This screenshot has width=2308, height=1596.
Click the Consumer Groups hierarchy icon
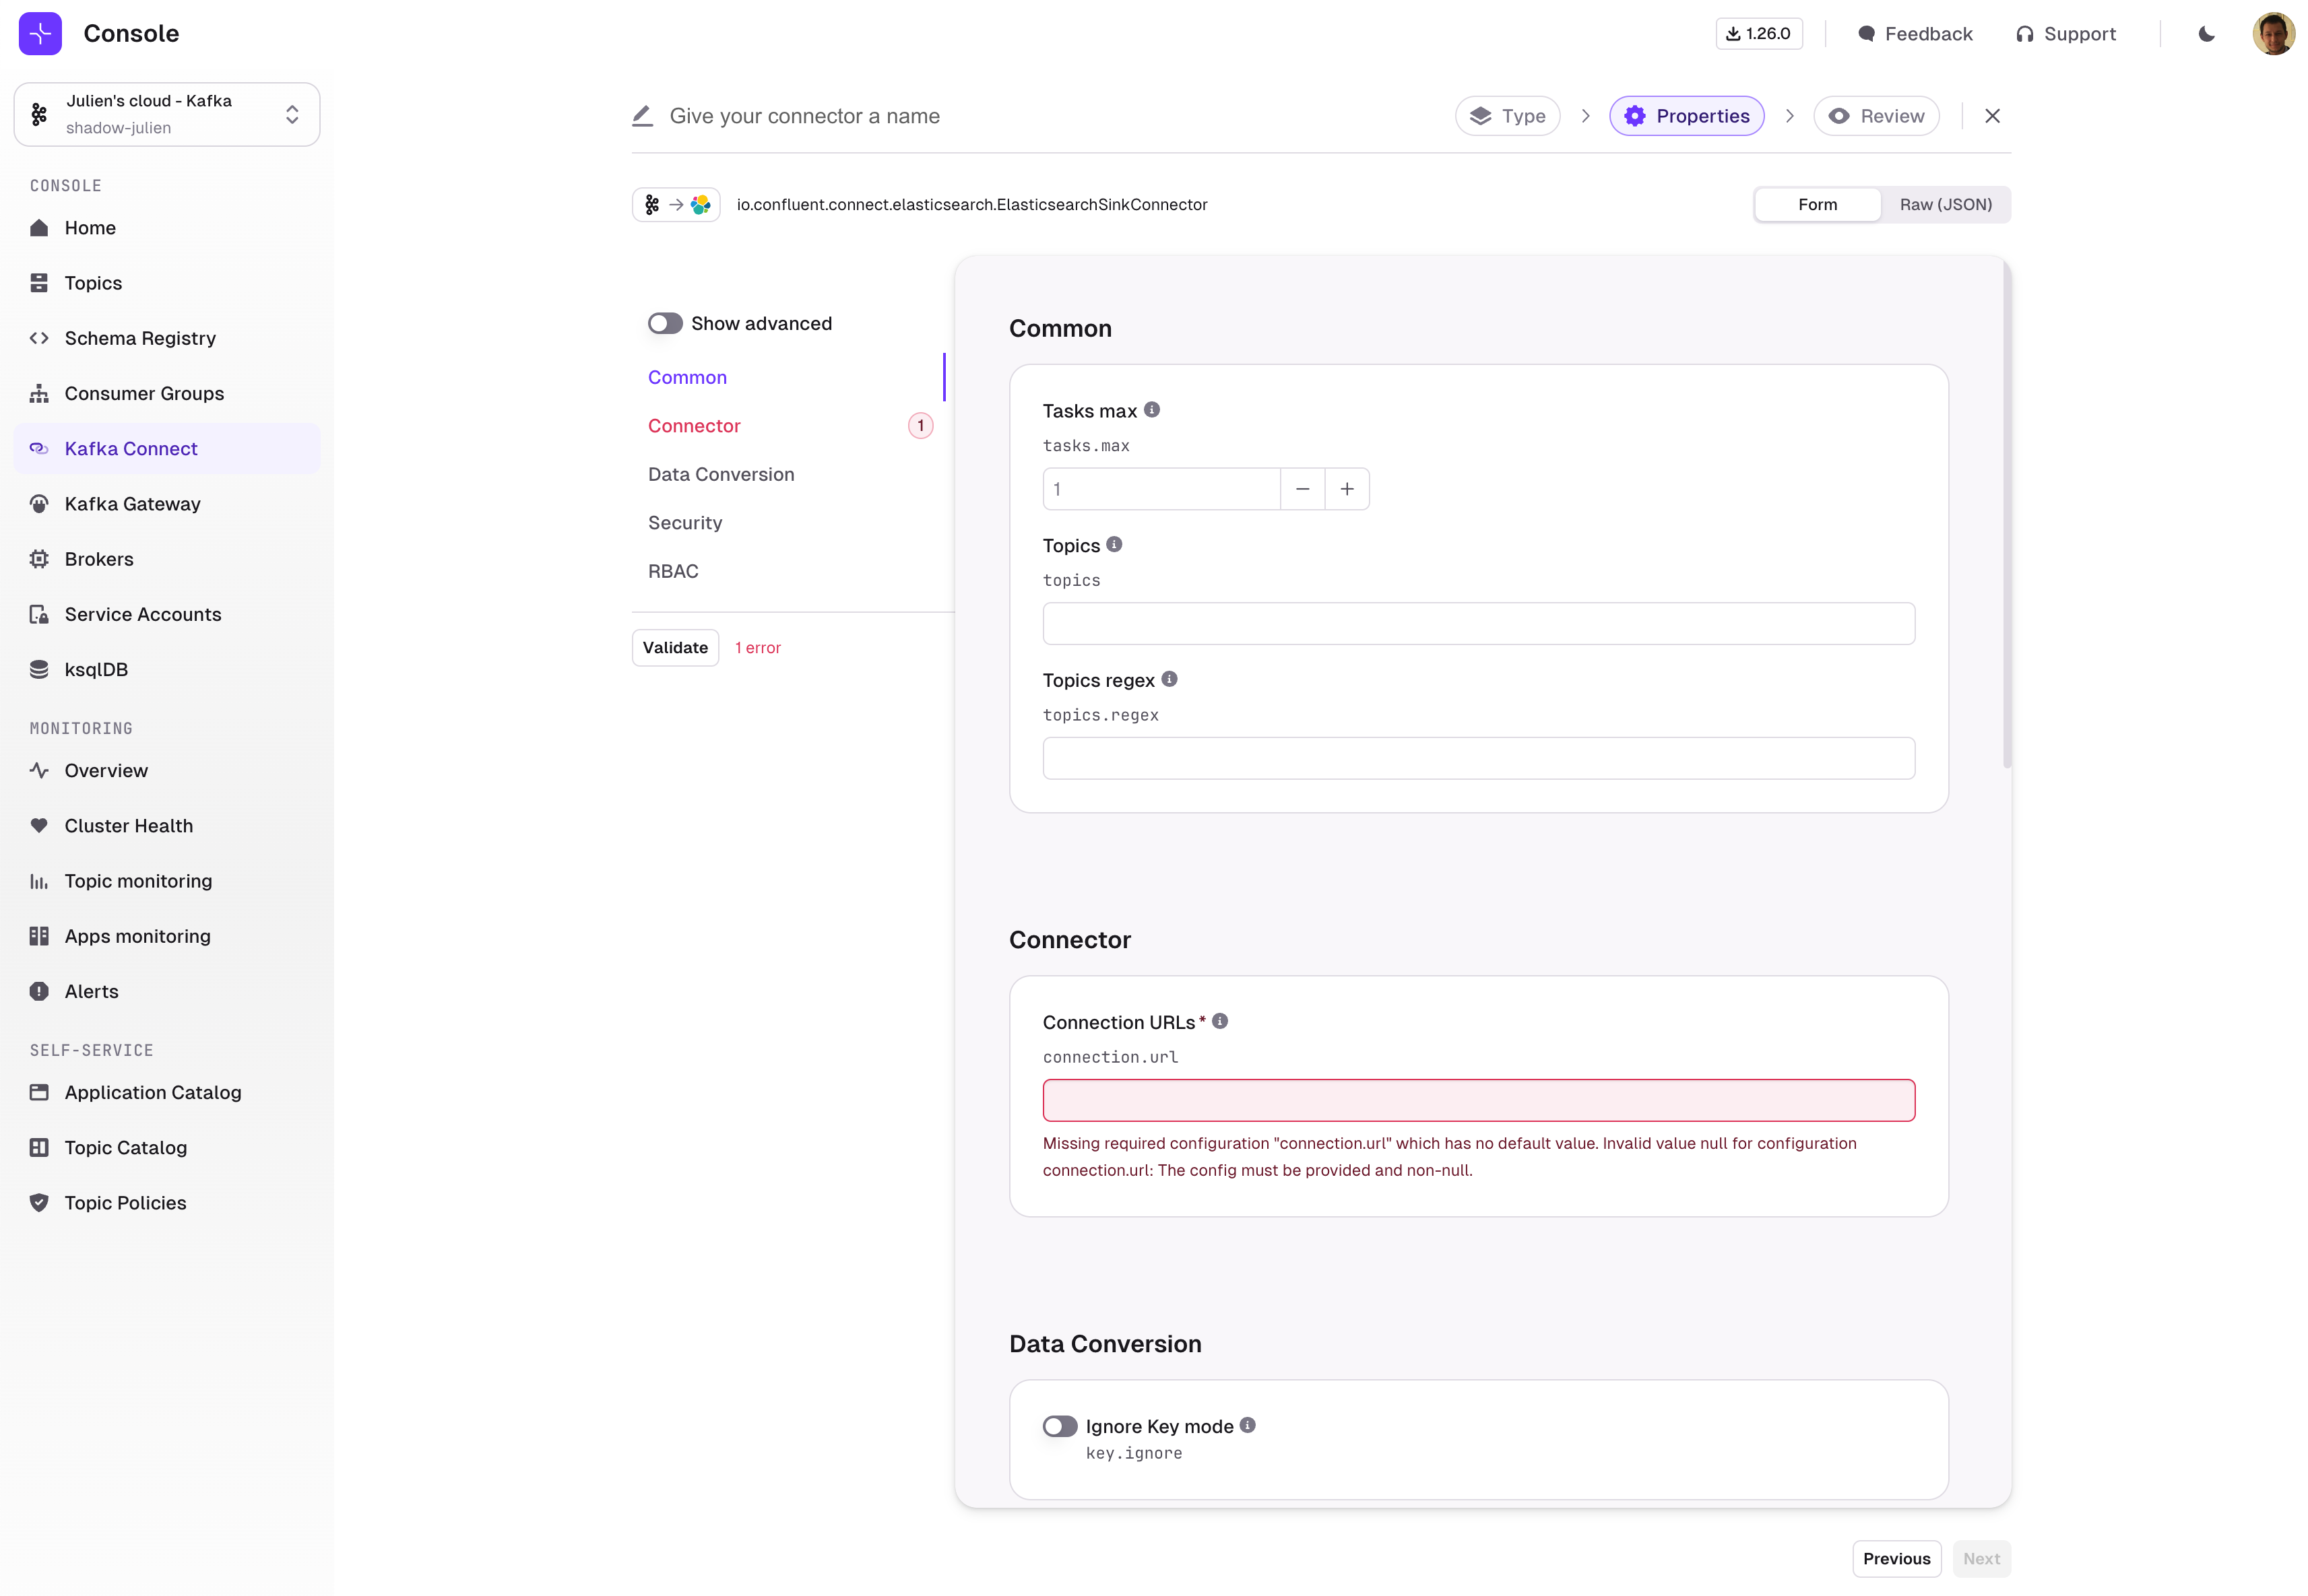(39, 393)
